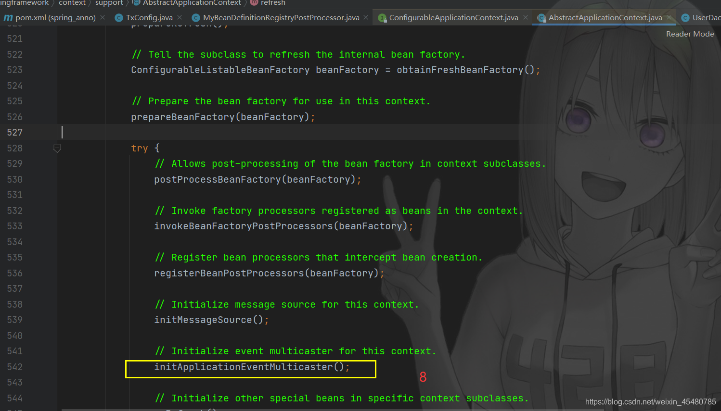Close the AbstractApplicationContext.java tab
This screenshot has width=721, height=411.
(x=669, y=17)
